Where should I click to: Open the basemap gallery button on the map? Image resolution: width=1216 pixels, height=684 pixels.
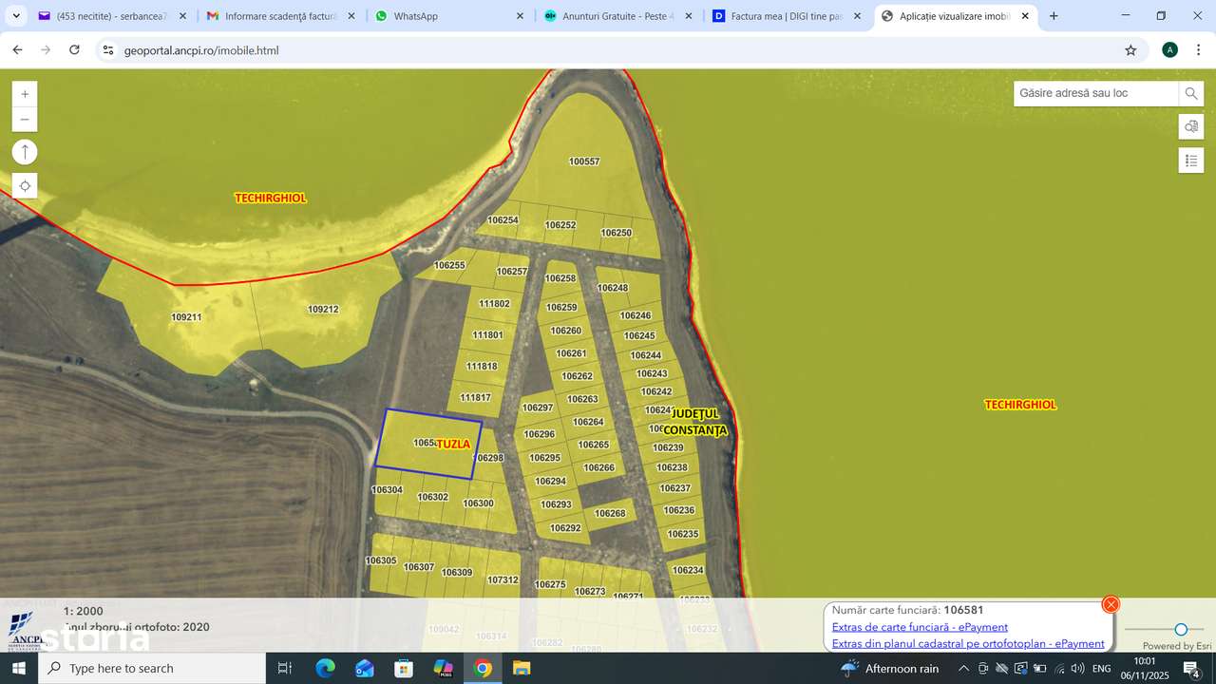tap(1191, 126)
